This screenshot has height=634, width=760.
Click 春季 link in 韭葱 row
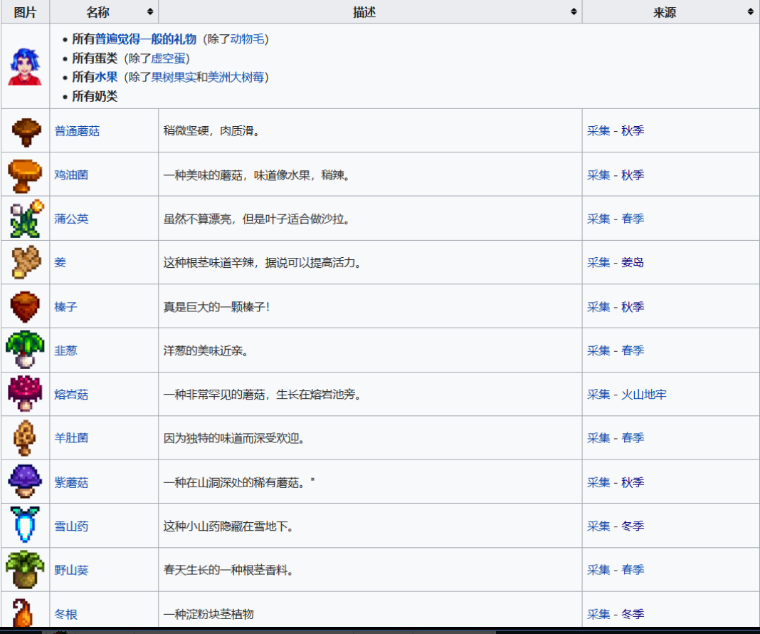633,350
